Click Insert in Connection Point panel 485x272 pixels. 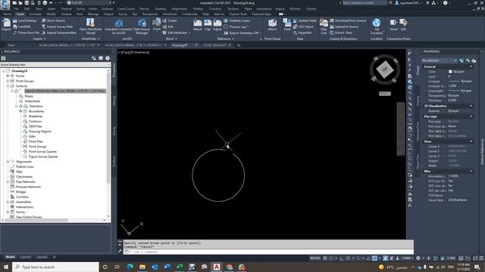[x=393, y=25]
